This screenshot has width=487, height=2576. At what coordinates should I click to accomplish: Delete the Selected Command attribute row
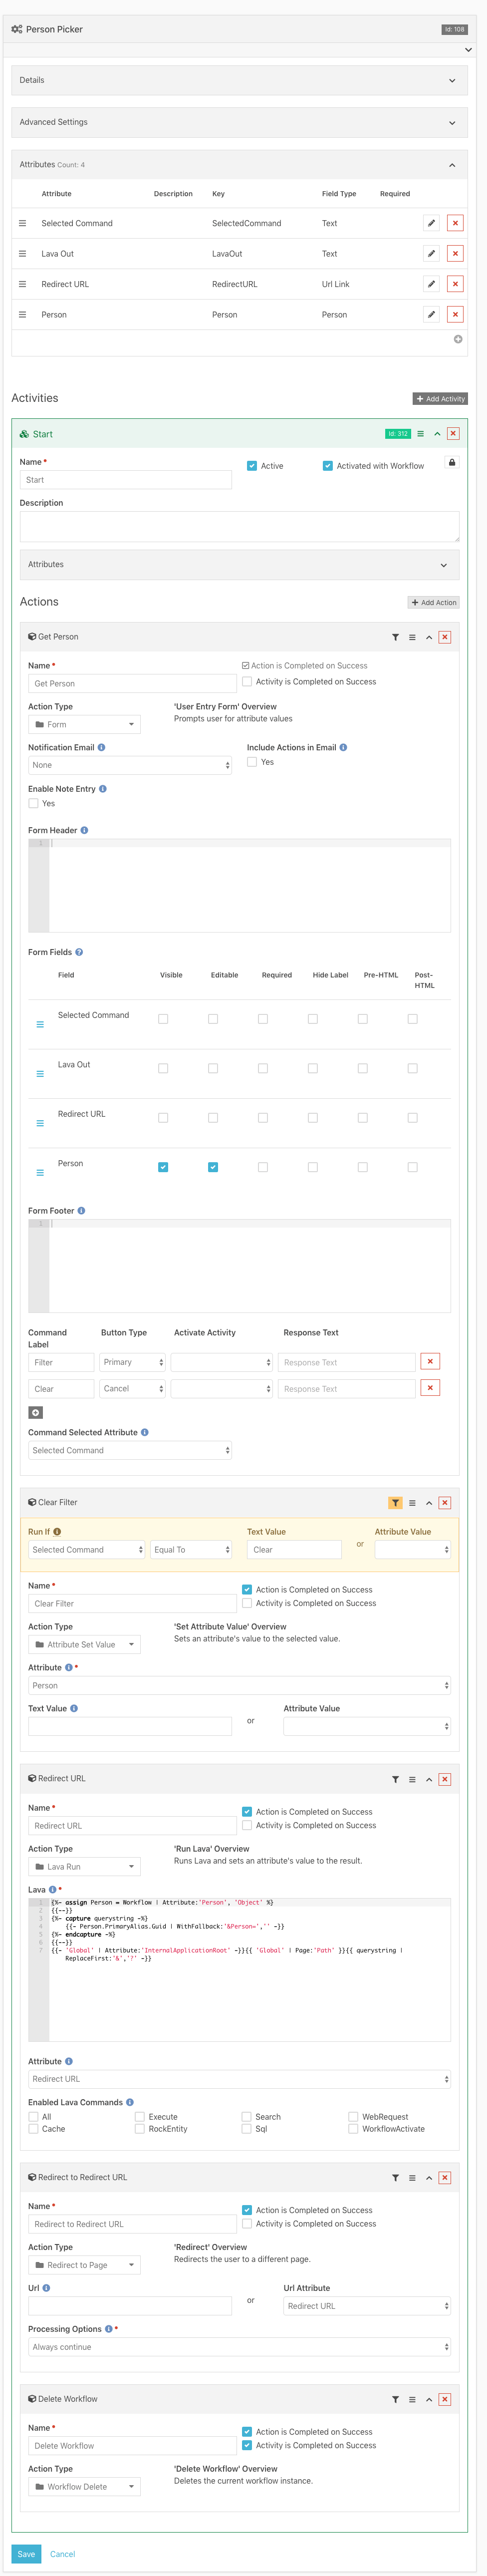(455, 223)
